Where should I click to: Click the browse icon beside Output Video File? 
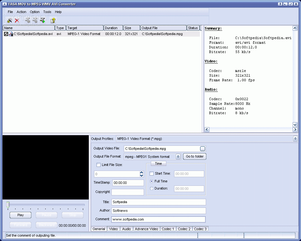tap(203, 149)
